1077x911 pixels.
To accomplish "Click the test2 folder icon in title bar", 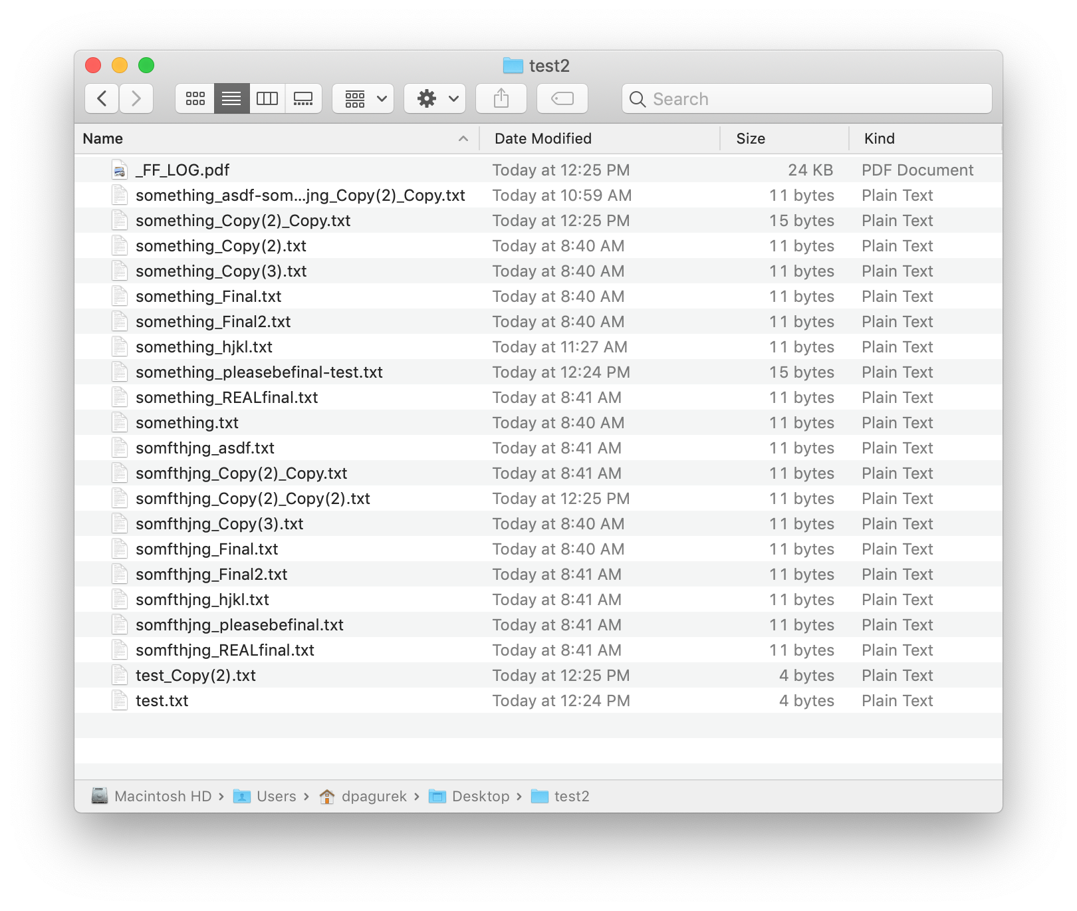I will pos(513,65).
